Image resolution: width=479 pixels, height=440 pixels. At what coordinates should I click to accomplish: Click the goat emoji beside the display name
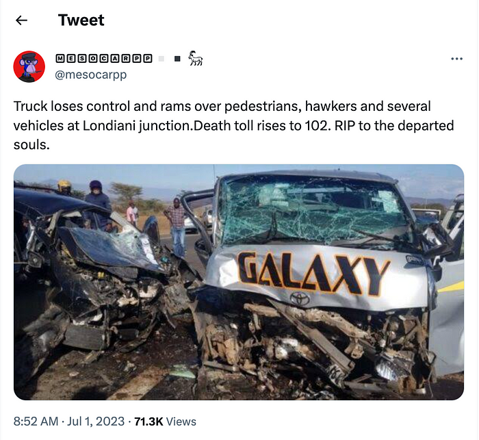click(196, 58)
